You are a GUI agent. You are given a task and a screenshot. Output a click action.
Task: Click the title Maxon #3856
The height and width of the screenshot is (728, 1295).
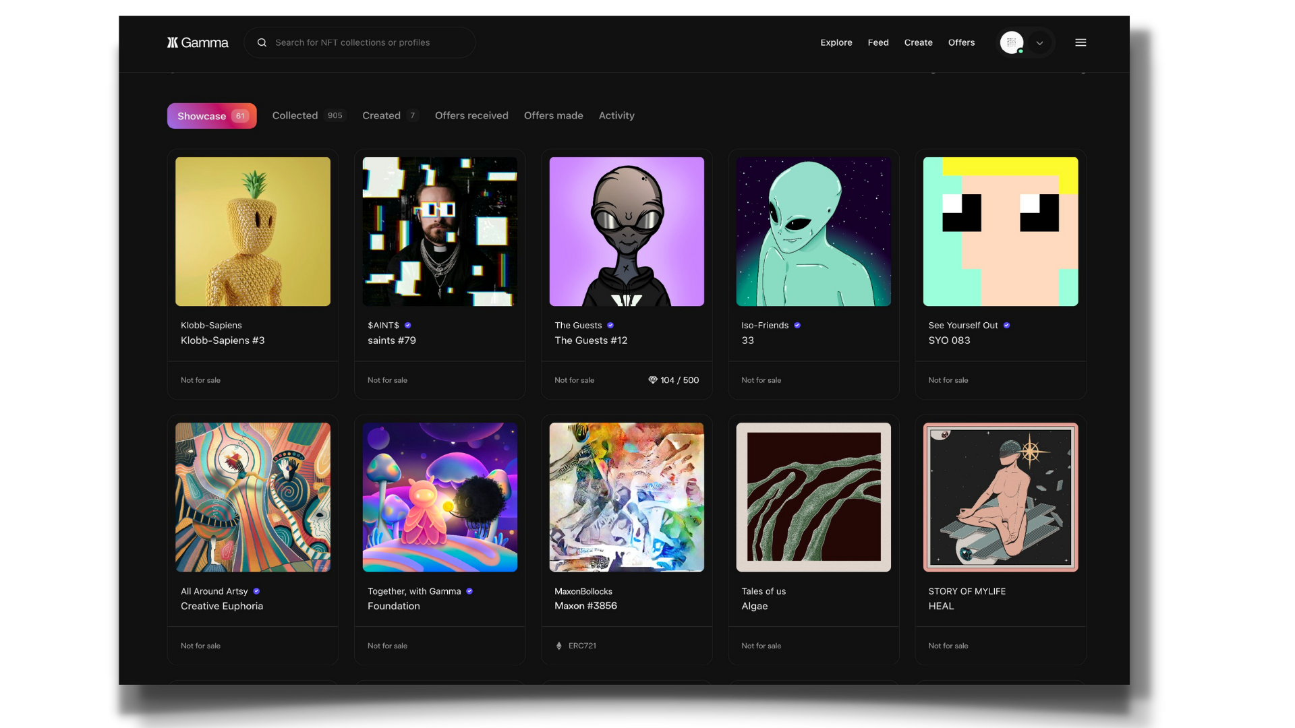(x=585, y=606)
